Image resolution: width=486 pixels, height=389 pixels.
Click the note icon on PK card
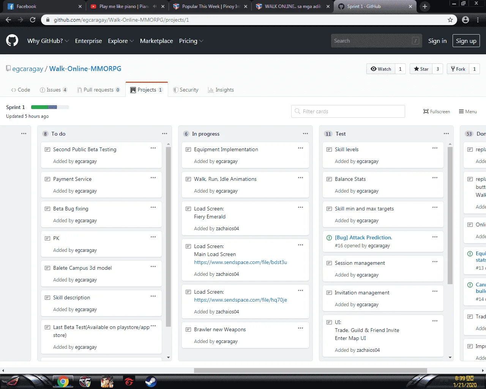[x=47, y=239]
